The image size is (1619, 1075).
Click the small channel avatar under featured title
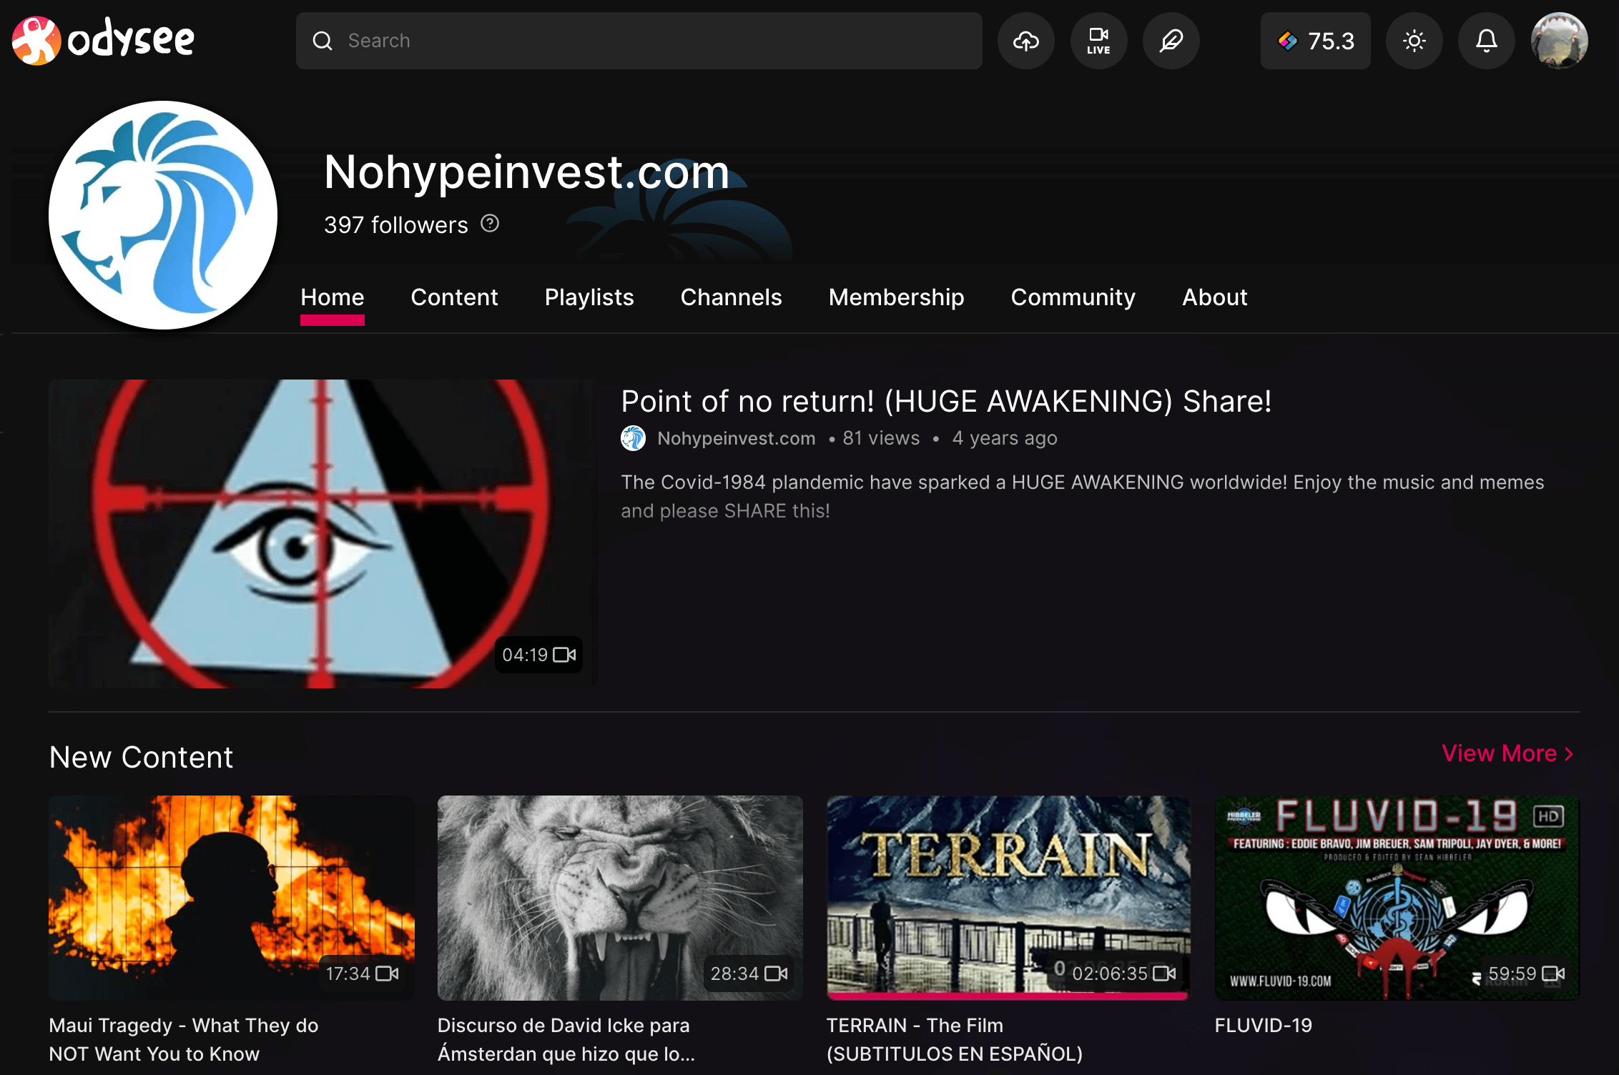click(633, 438)
